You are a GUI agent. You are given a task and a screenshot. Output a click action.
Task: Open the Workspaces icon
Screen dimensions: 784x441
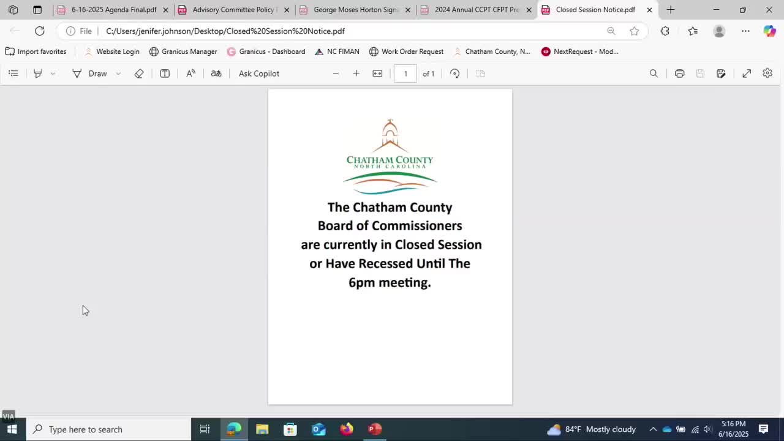tap(13, 10)
